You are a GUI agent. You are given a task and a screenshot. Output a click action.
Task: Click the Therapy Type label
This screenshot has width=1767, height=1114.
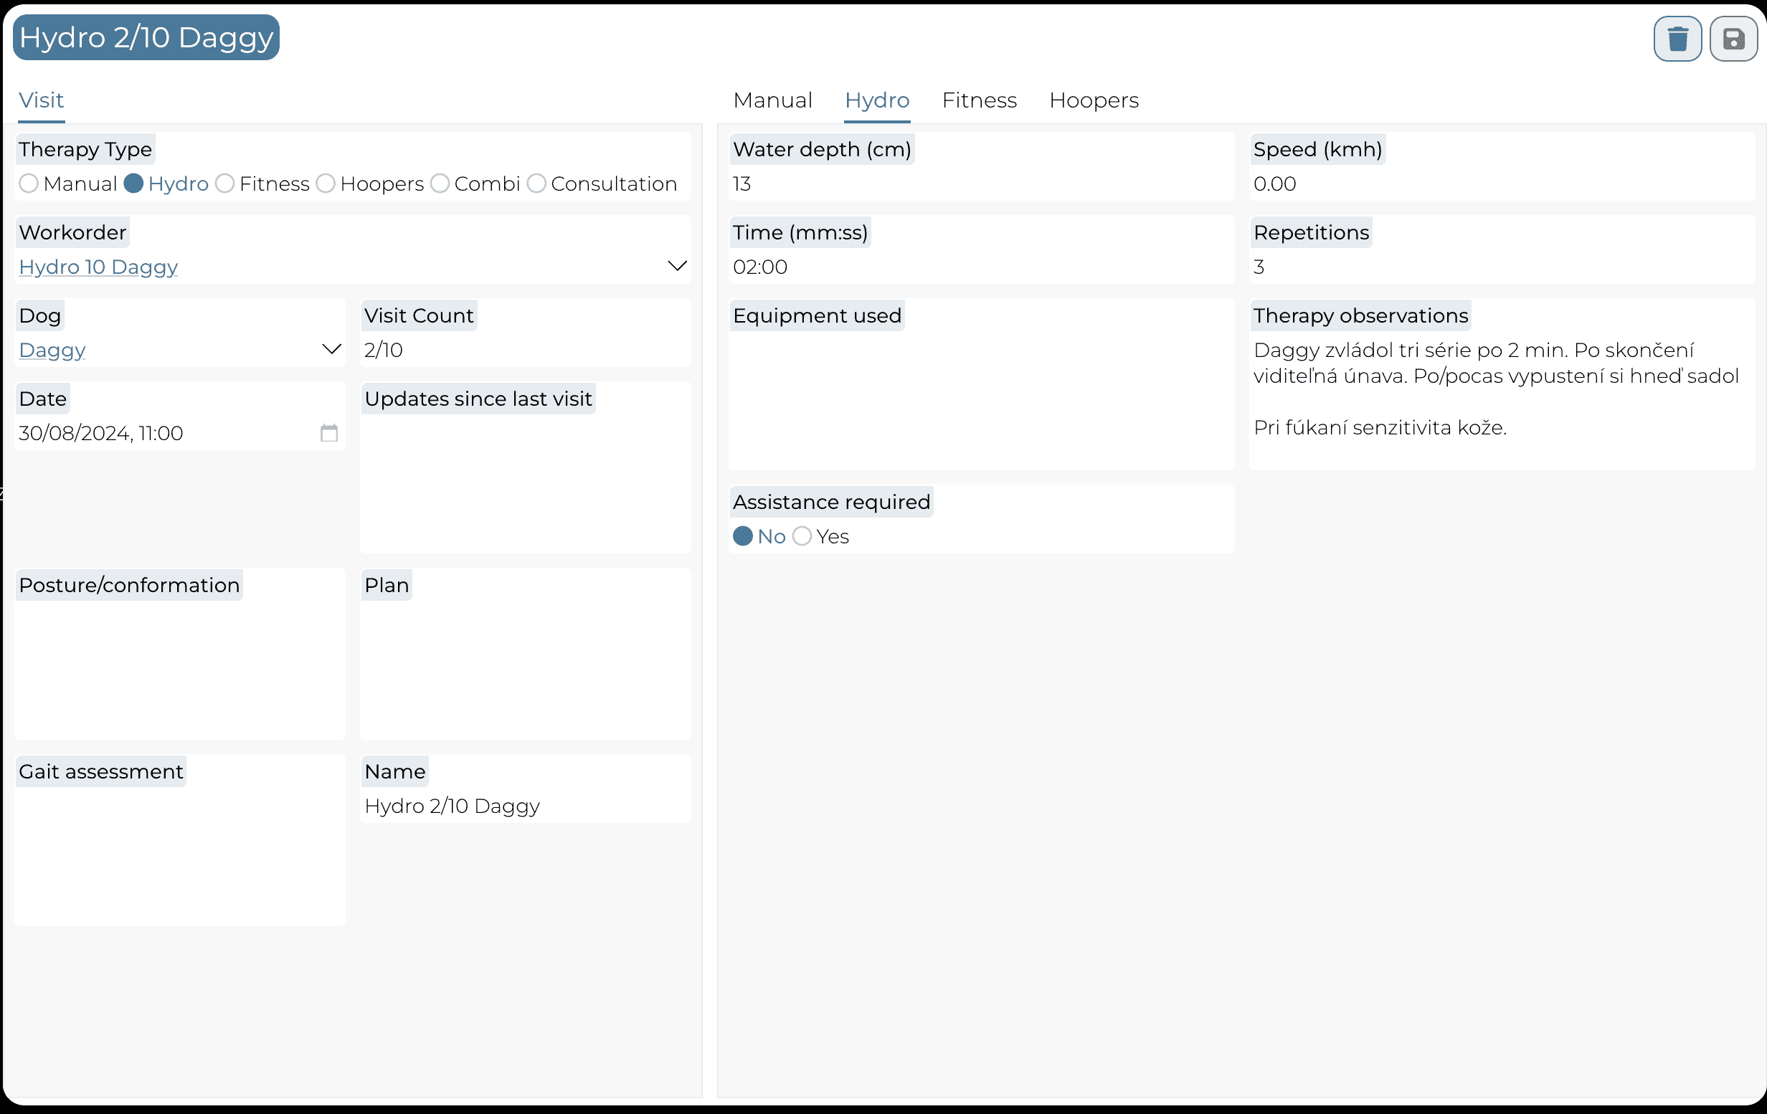tap(85, 150)
